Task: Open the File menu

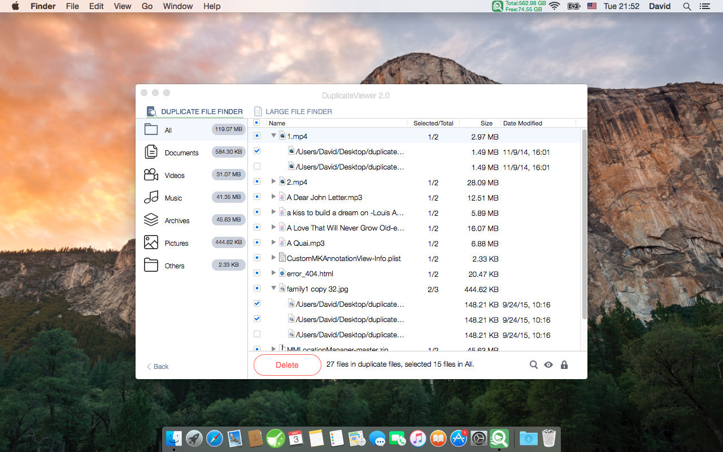Action: pos(72,6)
